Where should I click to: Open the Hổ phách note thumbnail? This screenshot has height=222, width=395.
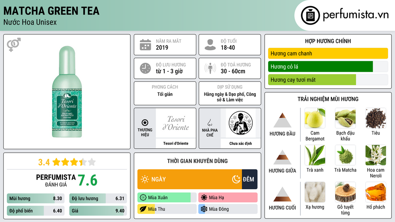[x=376, y=192]
